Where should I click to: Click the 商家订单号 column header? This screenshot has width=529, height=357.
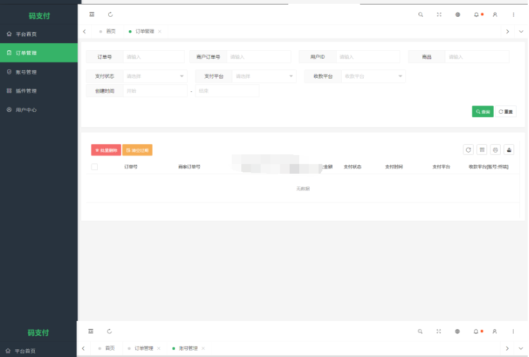(x=189, y=167)
